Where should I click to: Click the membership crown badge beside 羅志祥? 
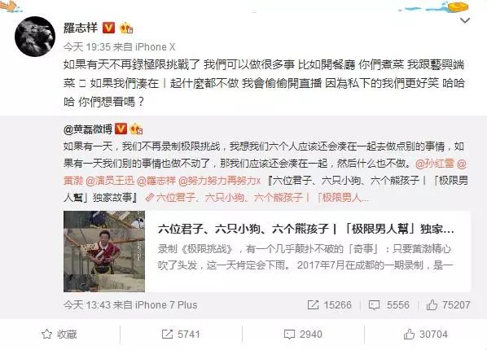pos(126,28)
